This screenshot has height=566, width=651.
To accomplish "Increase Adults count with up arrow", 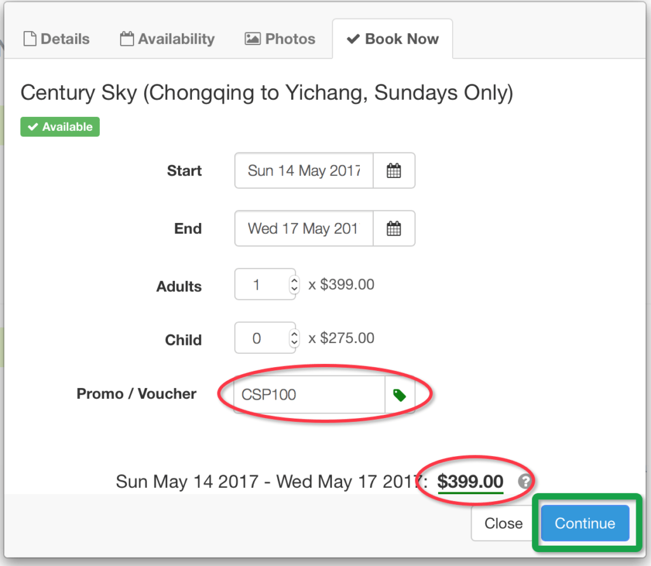I will coord(294,280).
